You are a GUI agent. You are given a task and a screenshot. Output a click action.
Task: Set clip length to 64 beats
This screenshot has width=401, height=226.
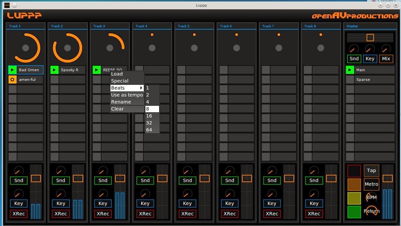pyautogui.click(x=152, y=130)
